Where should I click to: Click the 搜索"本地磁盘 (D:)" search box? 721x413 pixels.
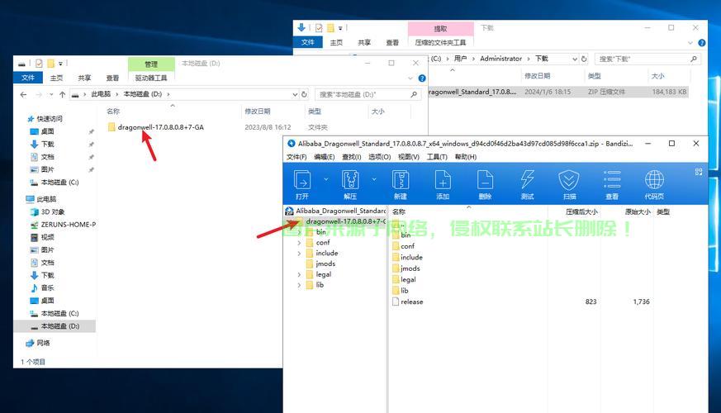pyautogui.click(x=368, y=94)
